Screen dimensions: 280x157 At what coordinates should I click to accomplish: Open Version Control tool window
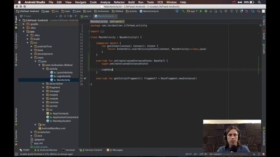(91, 150)
